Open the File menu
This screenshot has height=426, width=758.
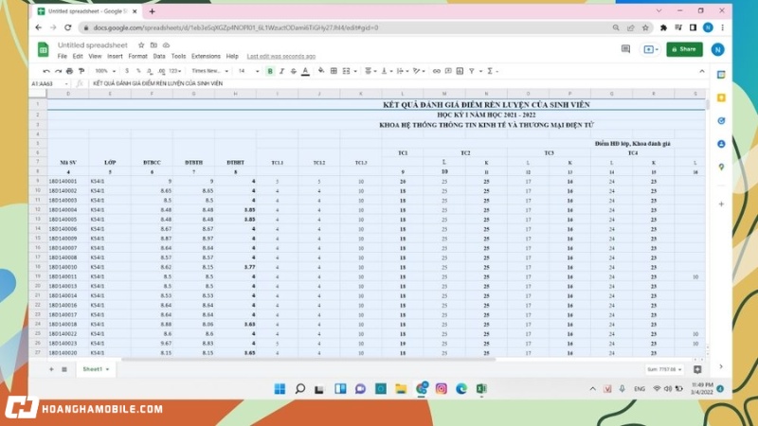pyautogui.click(x=63, y=56)
